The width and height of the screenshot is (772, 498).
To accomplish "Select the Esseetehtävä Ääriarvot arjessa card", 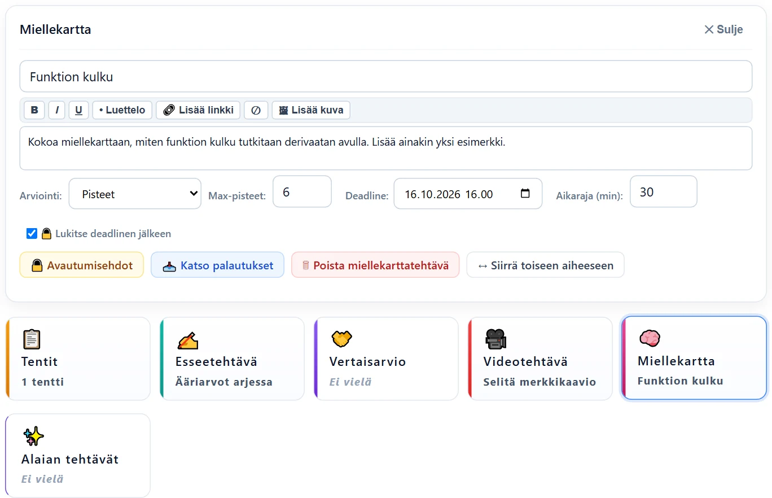I will [x=232, y=359].
